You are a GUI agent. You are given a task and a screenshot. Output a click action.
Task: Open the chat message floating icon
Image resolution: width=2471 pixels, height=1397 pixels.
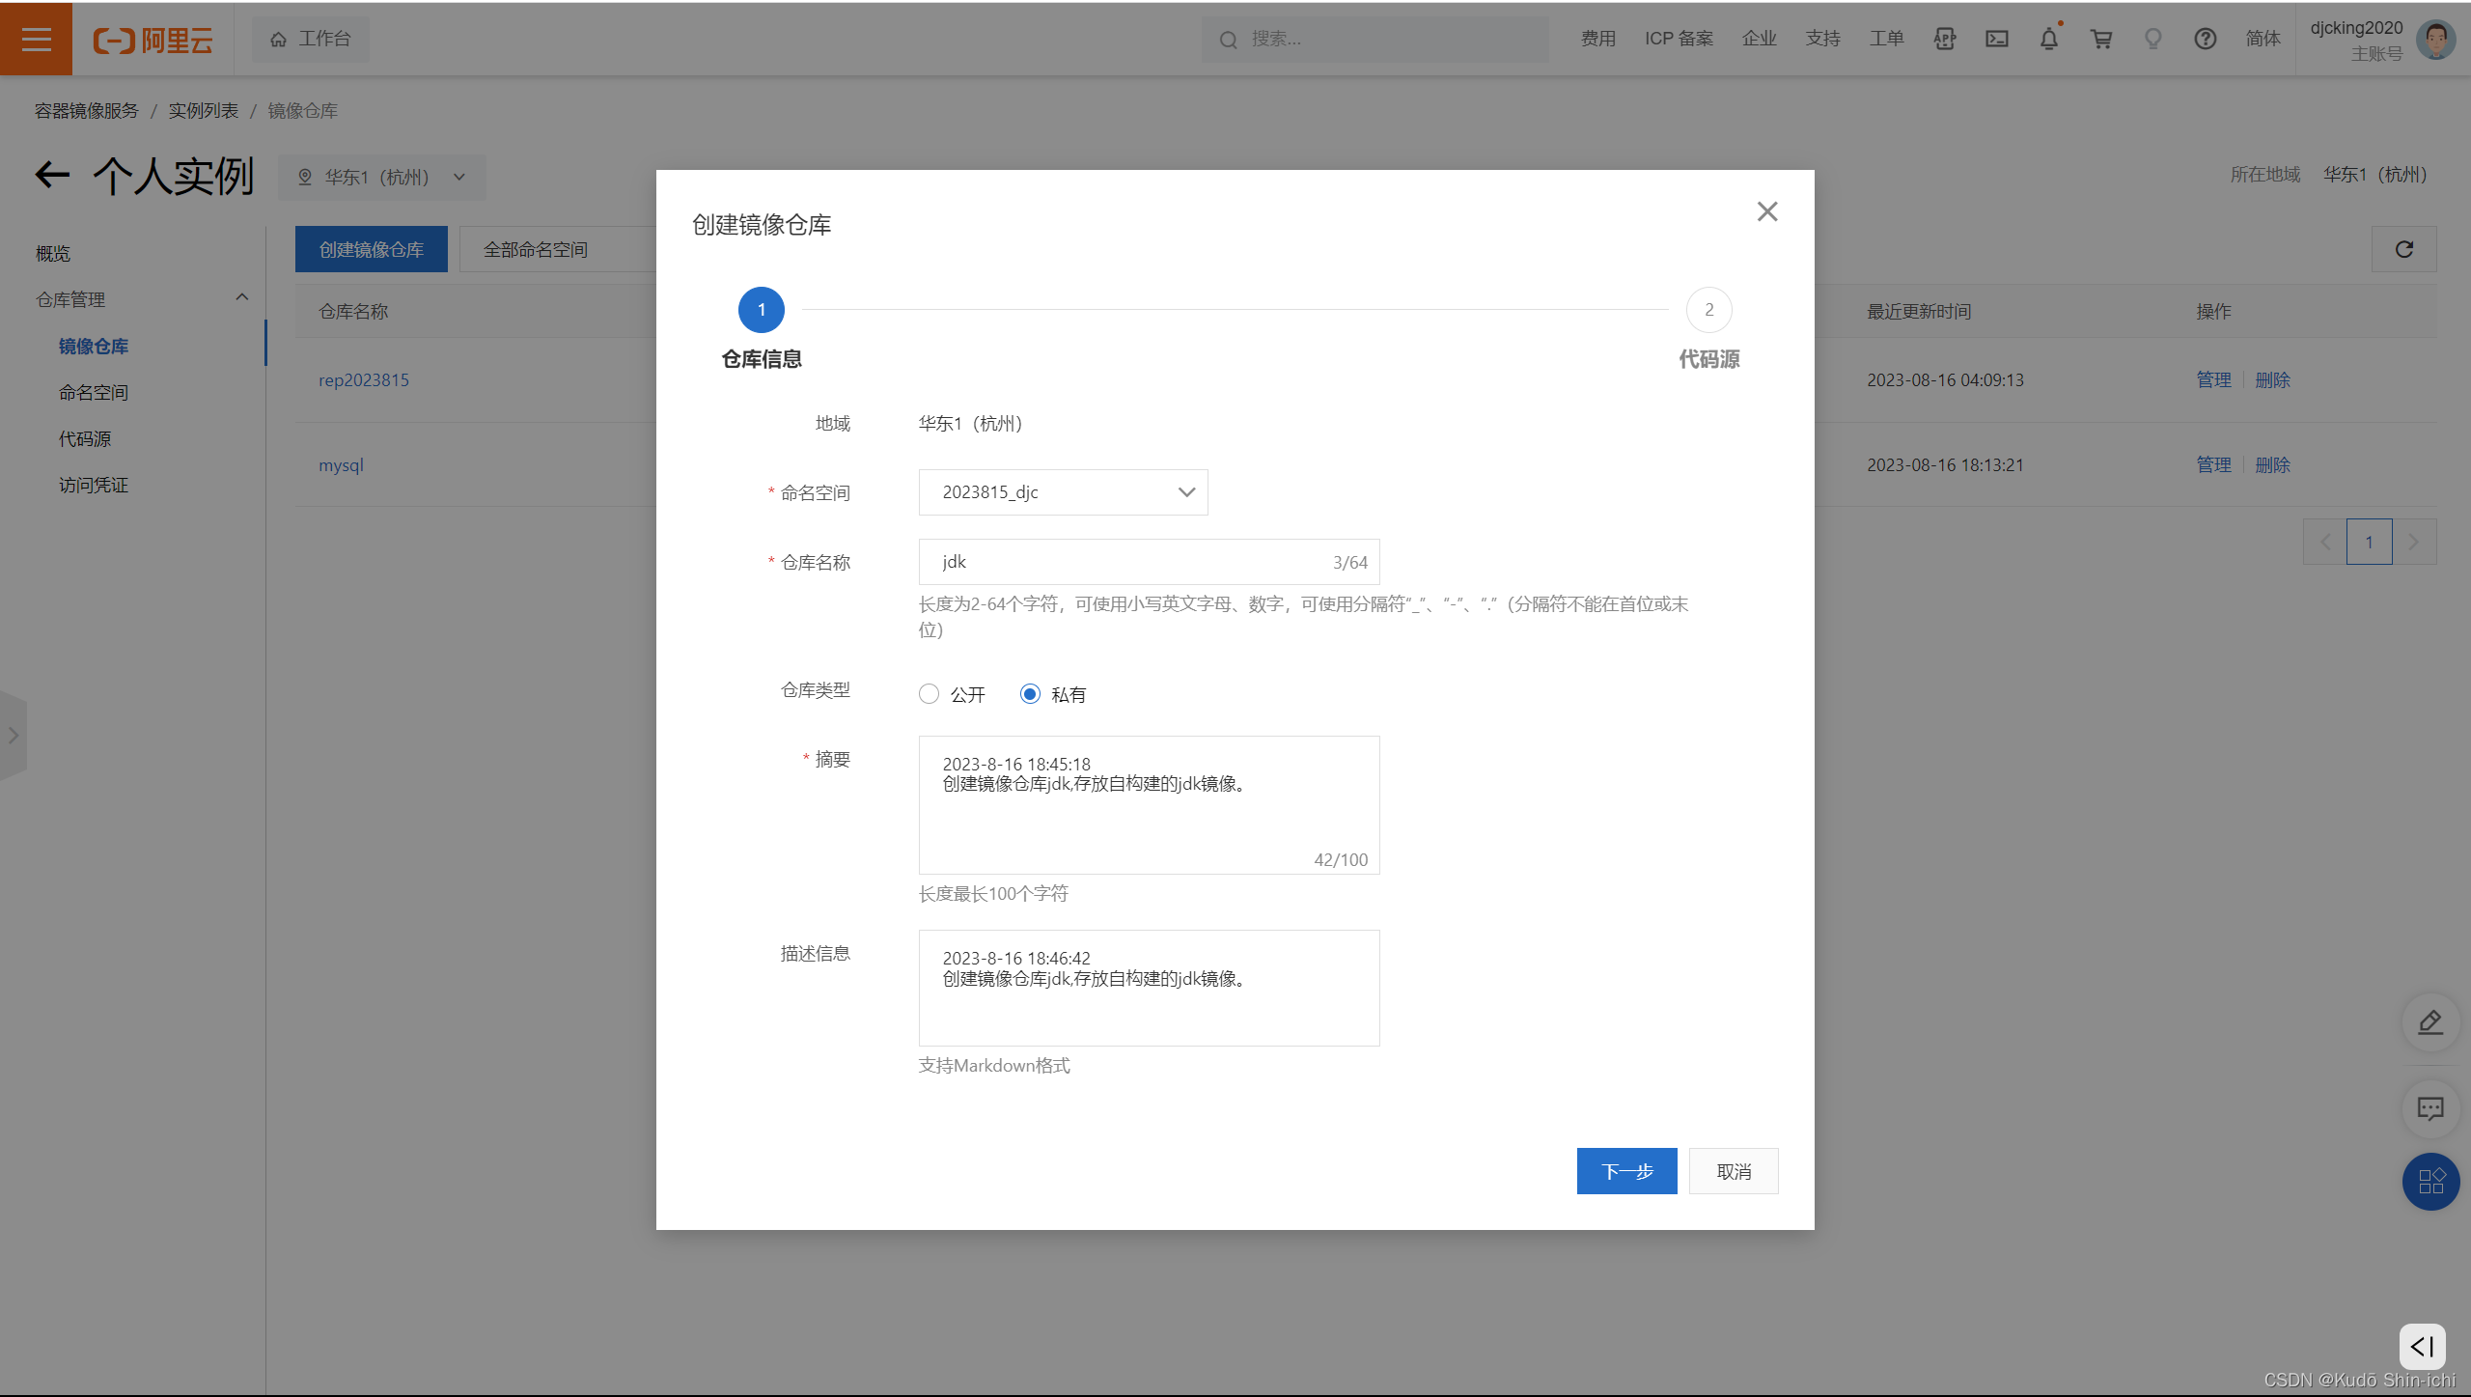2429,1107
